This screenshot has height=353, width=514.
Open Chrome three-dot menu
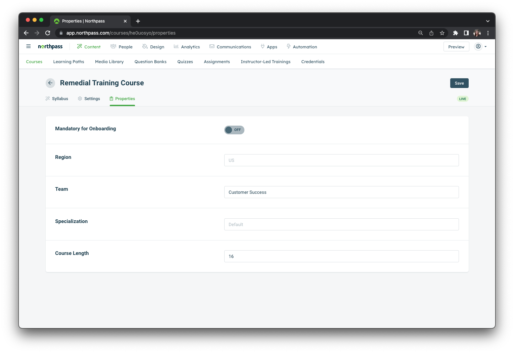pyautogui.click(x=488, y=33)
